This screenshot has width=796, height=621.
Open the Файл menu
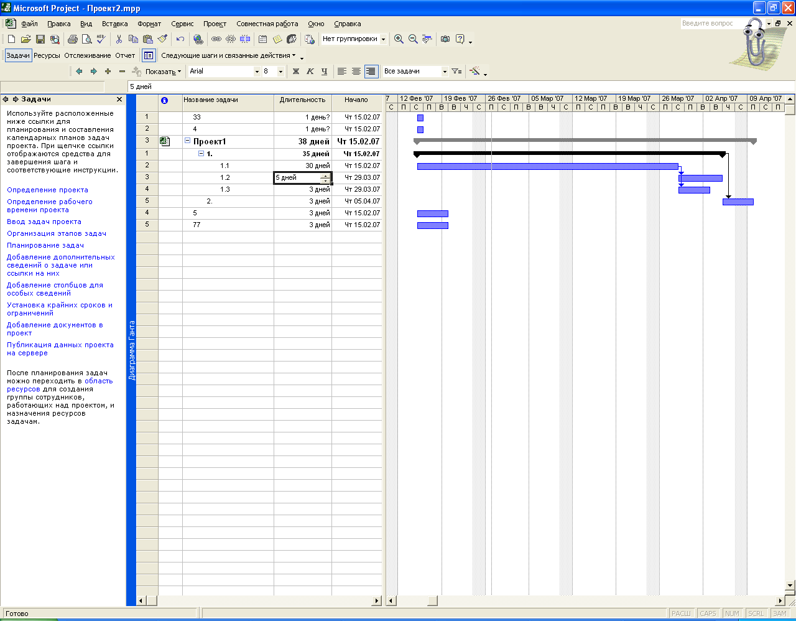click(29, 24)
